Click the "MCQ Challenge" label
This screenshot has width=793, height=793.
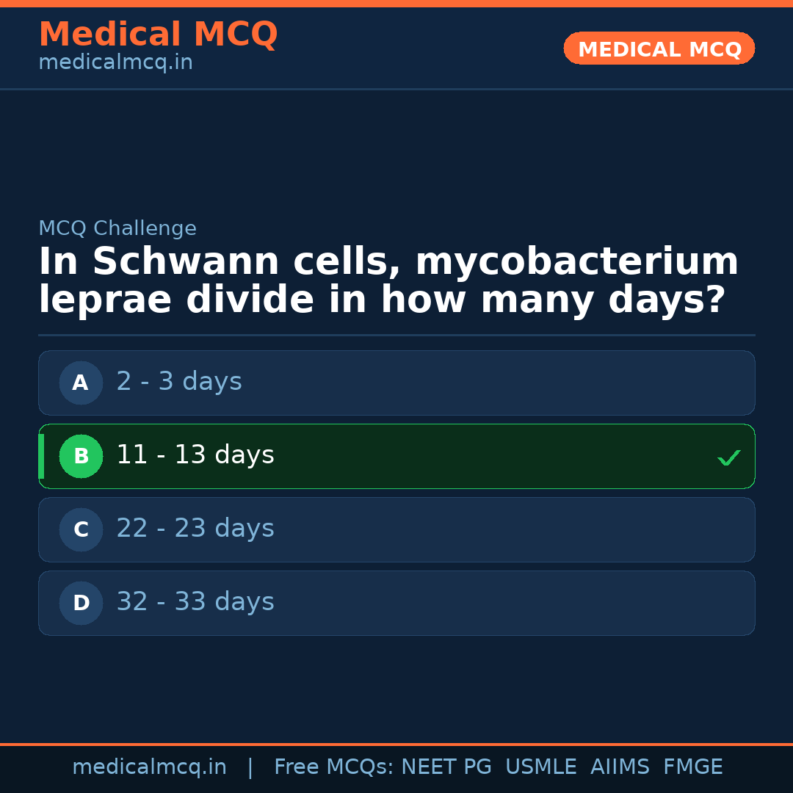tap(117, 228)
